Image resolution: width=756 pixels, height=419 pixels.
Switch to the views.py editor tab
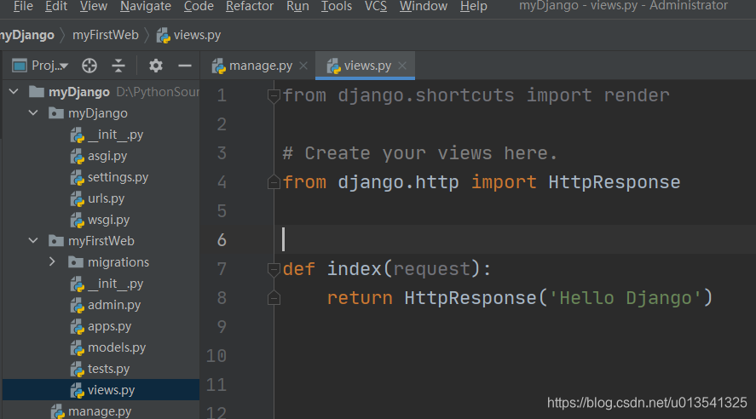click(x=365, y=66)
